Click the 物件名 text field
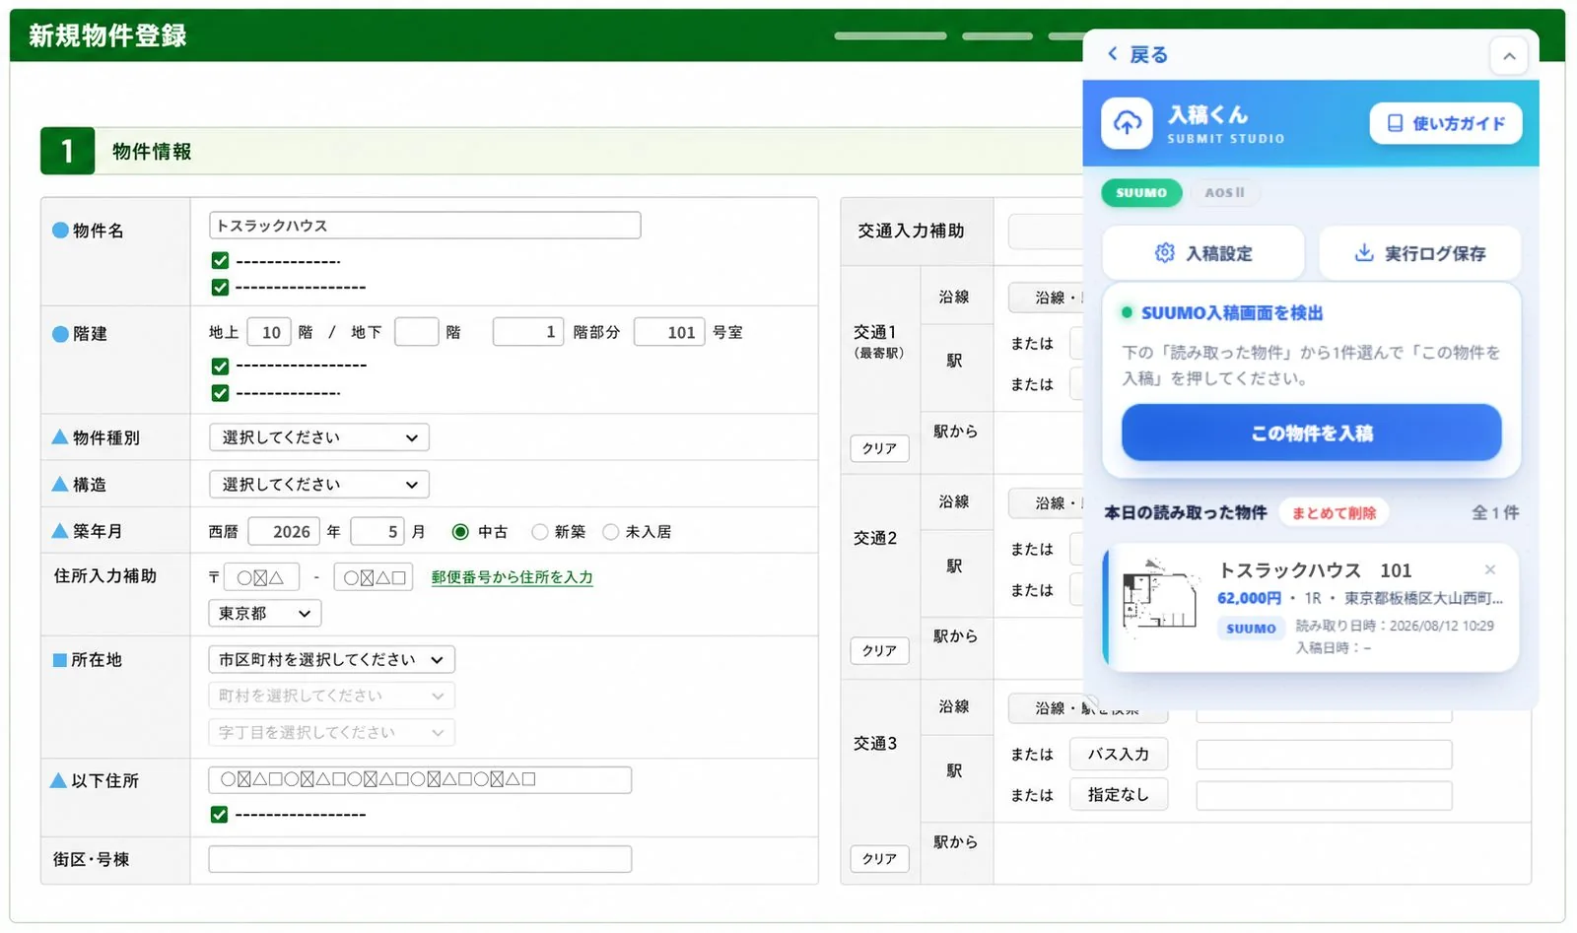Viewport: 1577px width, 933px height. coord(425,226)
